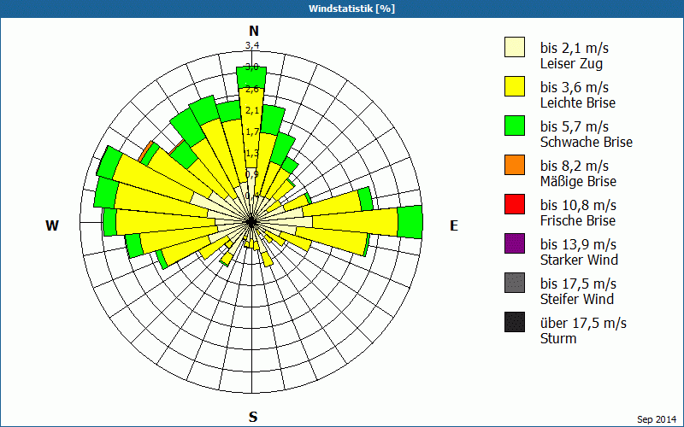The width and height of the screenshot is (684, 427).
Task: Click the 'W' compass label
Action: (x=52, y=225)
